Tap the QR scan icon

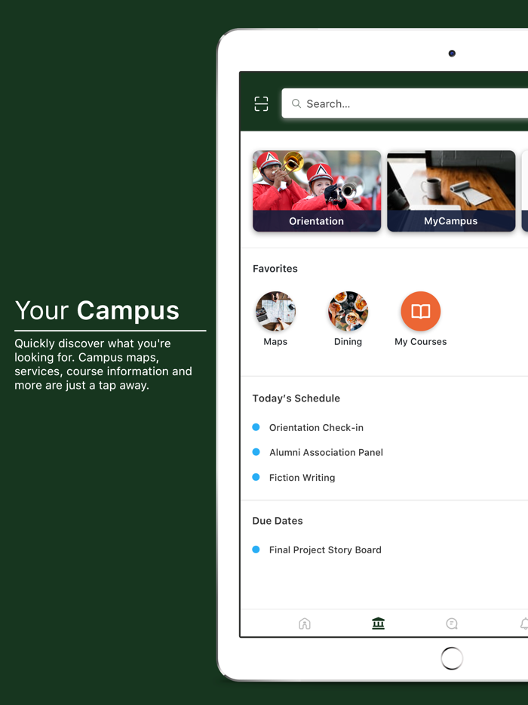pyautogui.click(x=261, y=103)
